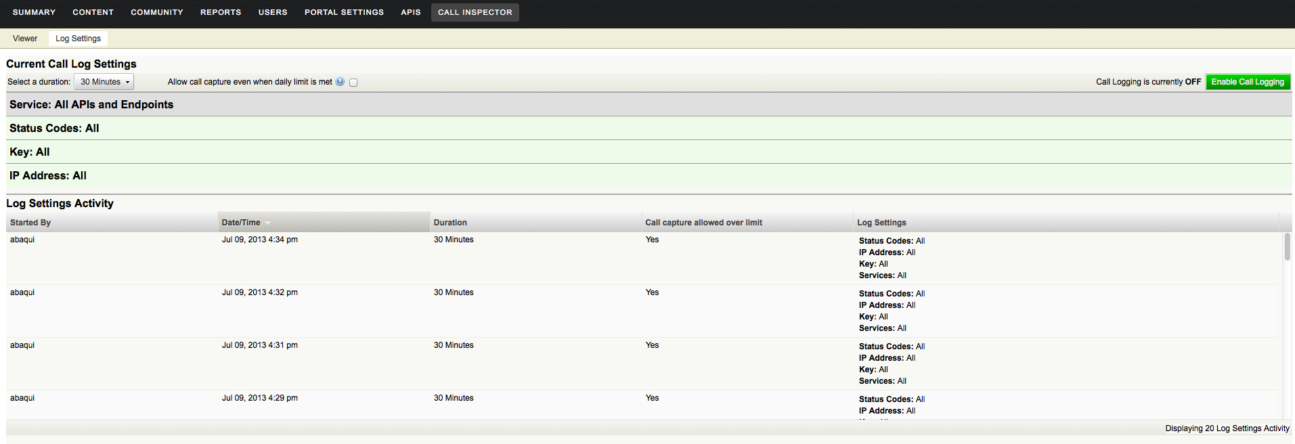Click the Date/Time sort arrow icon

click(267, 223)
